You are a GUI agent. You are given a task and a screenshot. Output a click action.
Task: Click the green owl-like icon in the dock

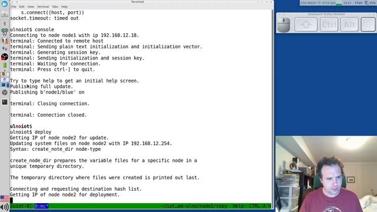pyautogui.click(x=5, y=31)
